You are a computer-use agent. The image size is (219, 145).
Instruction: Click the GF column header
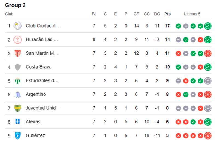(136, 14)
